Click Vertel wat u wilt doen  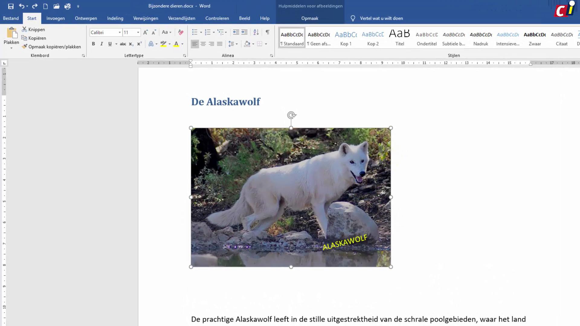(x=381, y=18)
